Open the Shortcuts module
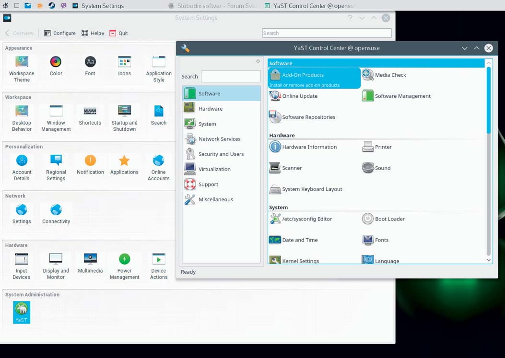The image size is (505, 358). 90,115
